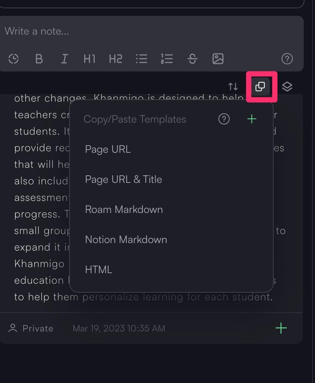This screenshot has height=383, width=315.
Task: Close the copy/paste templates dropdown button
Action: tap(260, 87)
